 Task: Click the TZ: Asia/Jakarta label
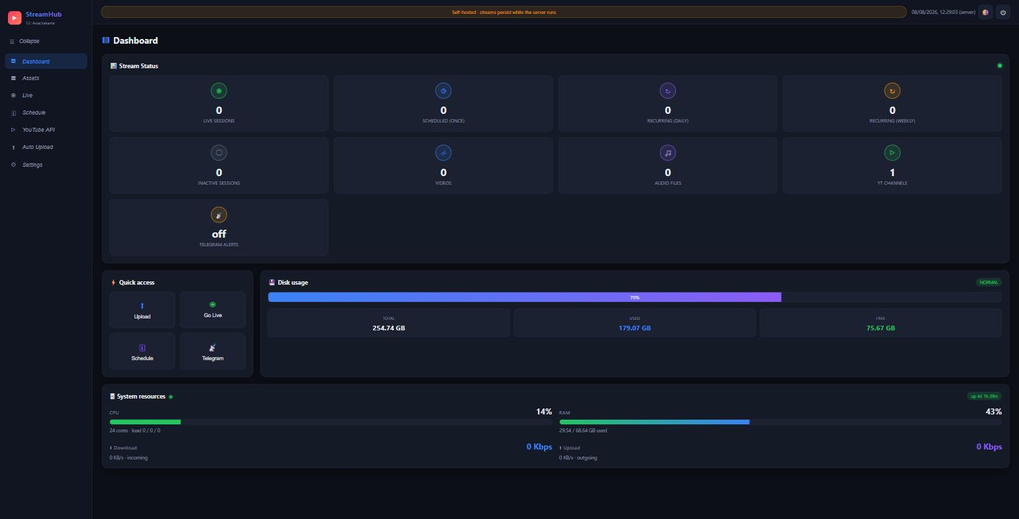[40, 23]
